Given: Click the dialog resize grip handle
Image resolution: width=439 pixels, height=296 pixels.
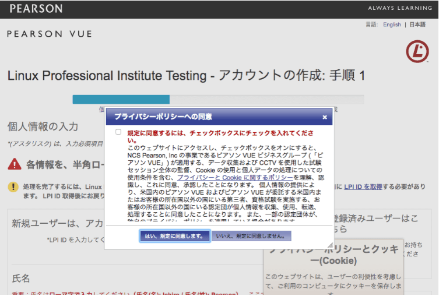Looking at the screenshot, I should pyautogui.click(x=331, y=245).
